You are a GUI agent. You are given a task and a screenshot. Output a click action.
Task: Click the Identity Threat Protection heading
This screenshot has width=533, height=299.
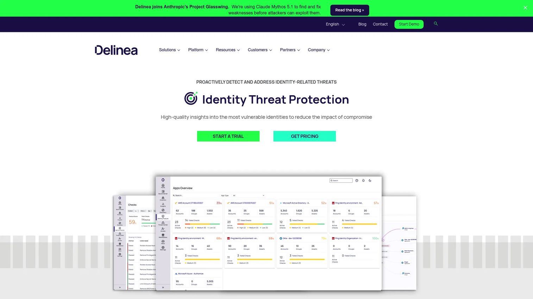(275, 99)
